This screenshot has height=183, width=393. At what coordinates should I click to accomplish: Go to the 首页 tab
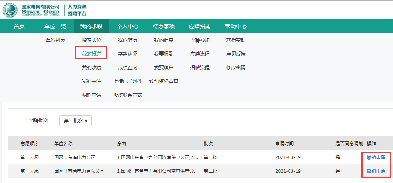click(x=19, y=26)
